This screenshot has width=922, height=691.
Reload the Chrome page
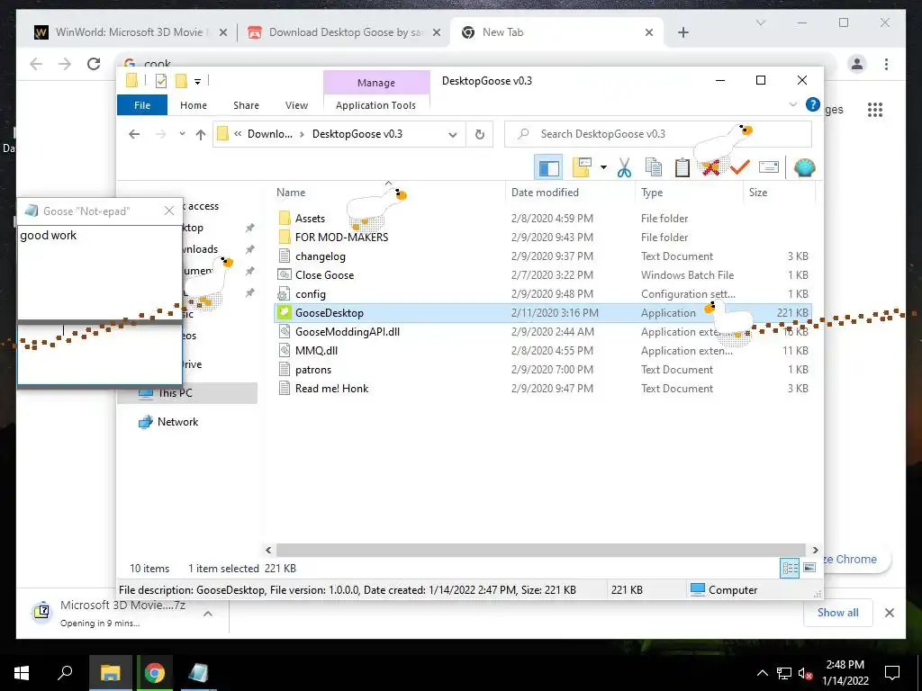[94, 64]
